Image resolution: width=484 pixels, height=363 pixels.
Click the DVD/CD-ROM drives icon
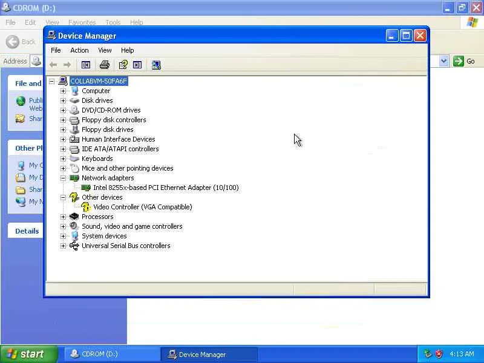point(74,110)
